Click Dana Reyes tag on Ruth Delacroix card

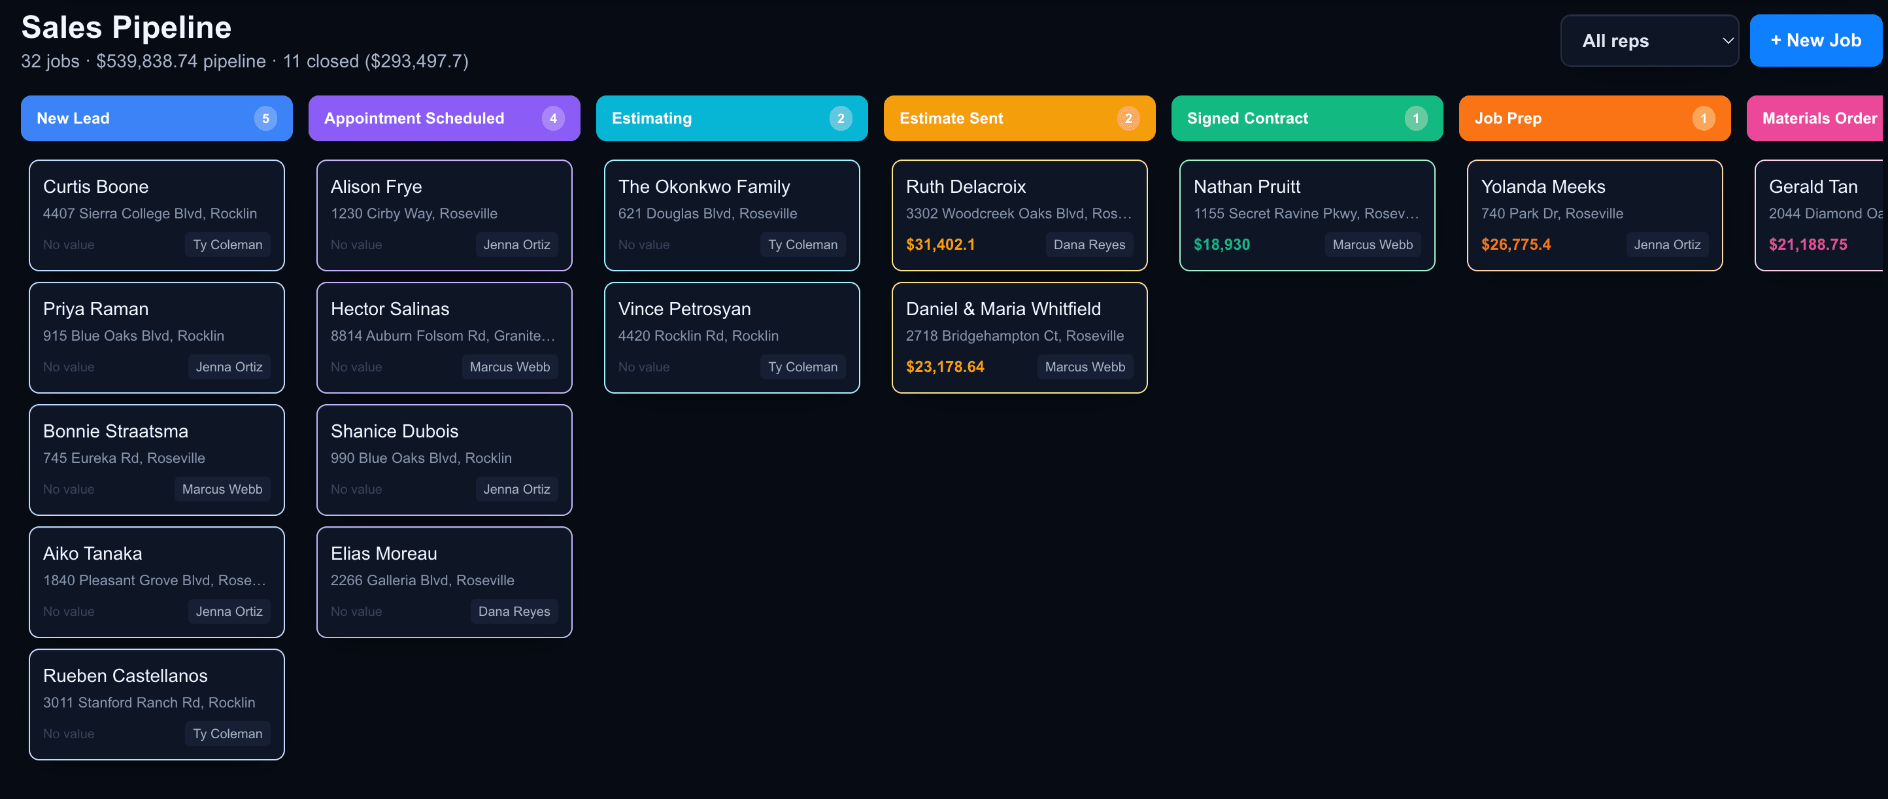[1089, 245]
